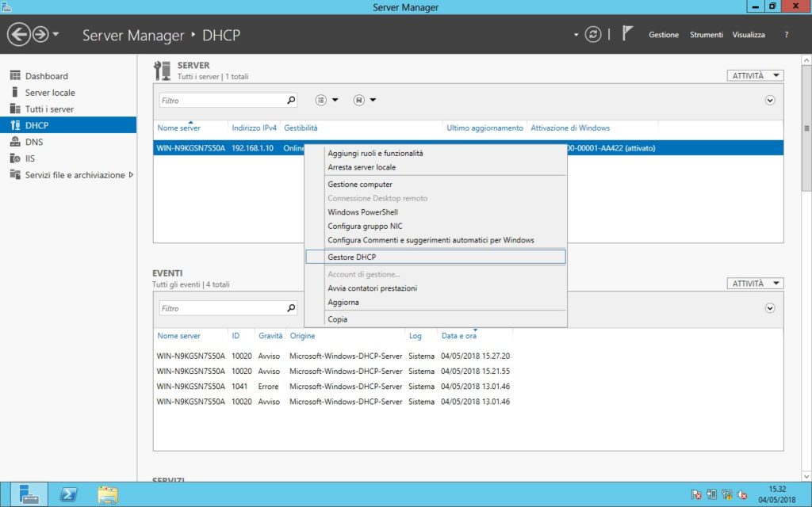Click the IIS sidebar icon
Screen dimensions: 812x507
[x=15, y=158]
